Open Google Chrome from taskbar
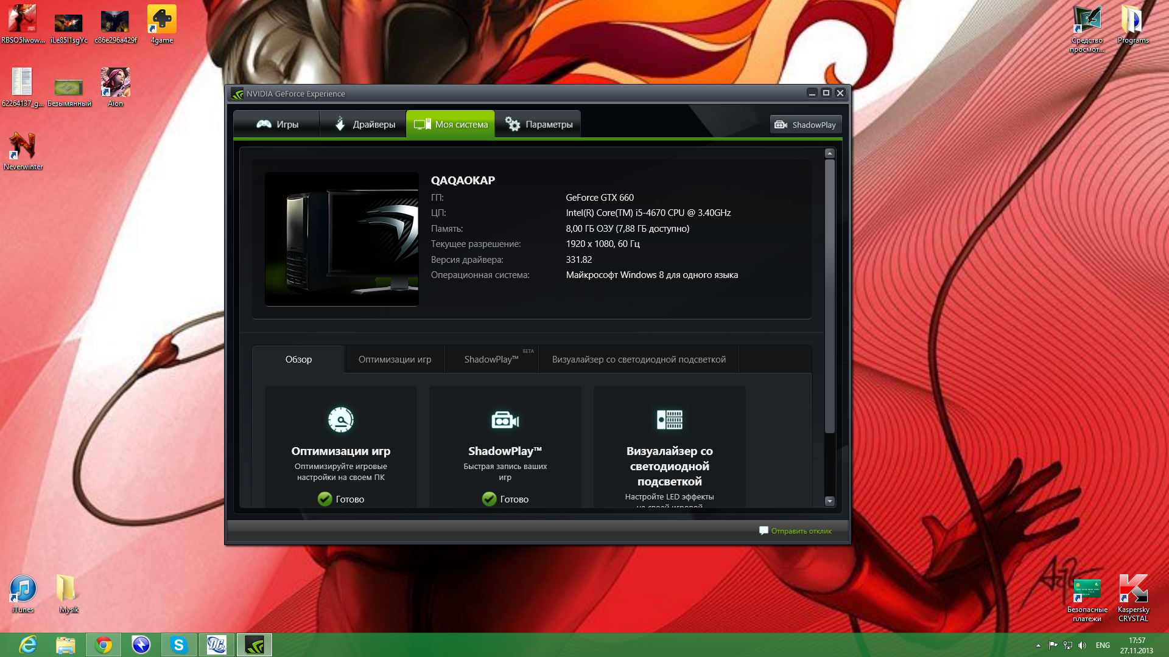 104,645
